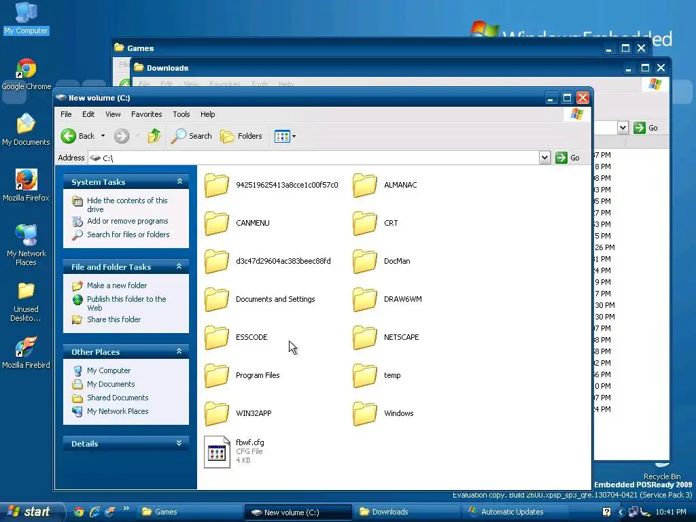Switch to Automatic Updates taskbar button

(515, 512)
